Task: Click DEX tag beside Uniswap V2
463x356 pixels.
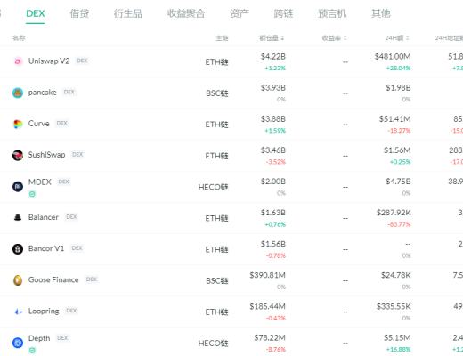Action: tap(82, 61)
